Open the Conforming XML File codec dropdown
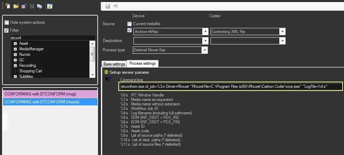Screen dimensions: 344x155 [x=282, y=32]
